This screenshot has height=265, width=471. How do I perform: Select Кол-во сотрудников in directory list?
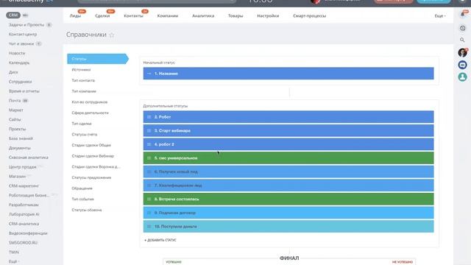pyautogui.click(x=90, y=102)
